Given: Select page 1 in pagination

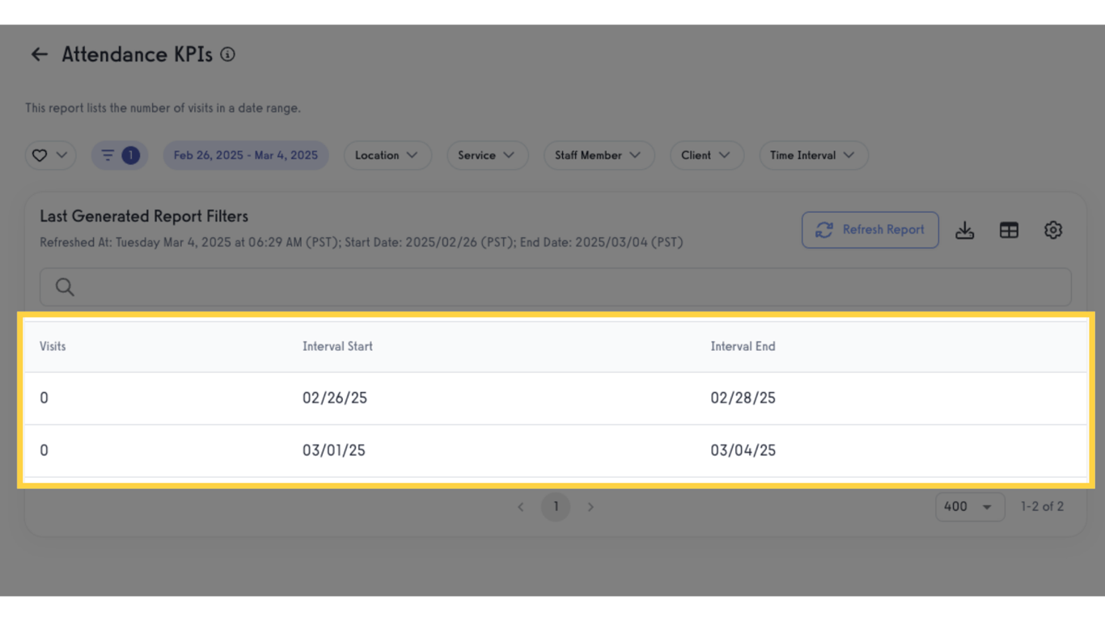Looking at the screenshot, I should (556, 507).
